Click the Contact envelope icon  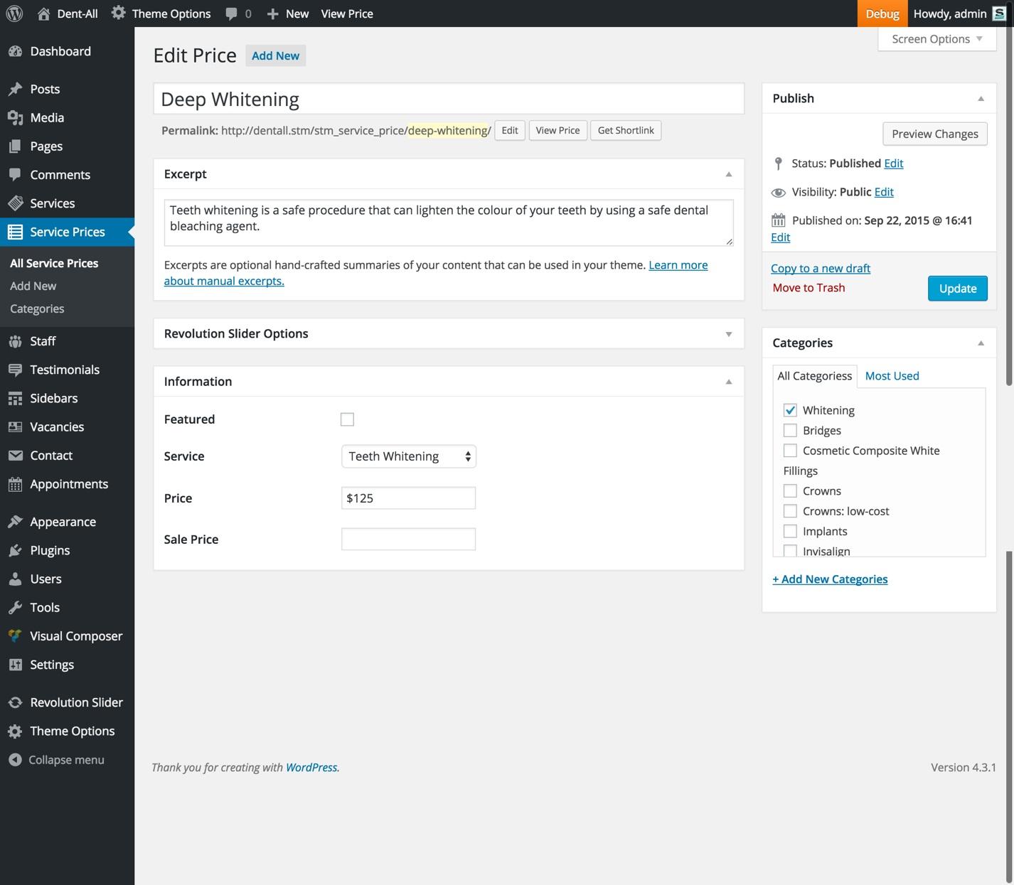click(x=15, y=455)
